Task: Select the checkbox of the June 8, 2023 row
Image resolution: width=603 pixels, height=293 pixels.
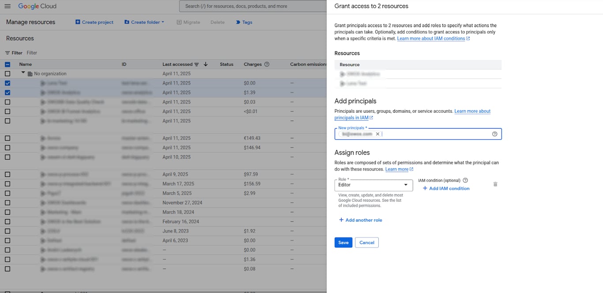Action: (x=8, y=231)
